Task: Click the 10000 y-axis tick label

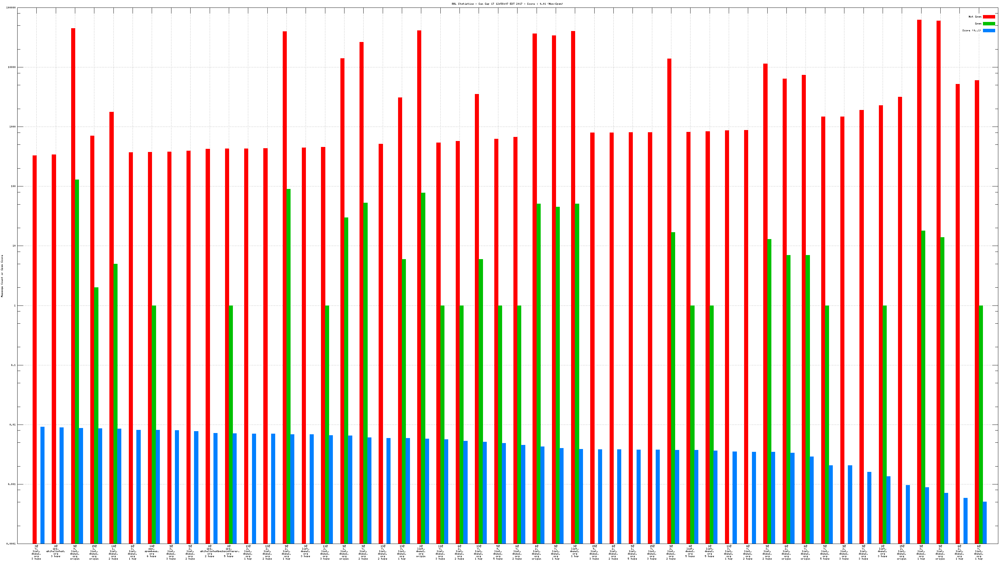Action: tap(12, 67)
